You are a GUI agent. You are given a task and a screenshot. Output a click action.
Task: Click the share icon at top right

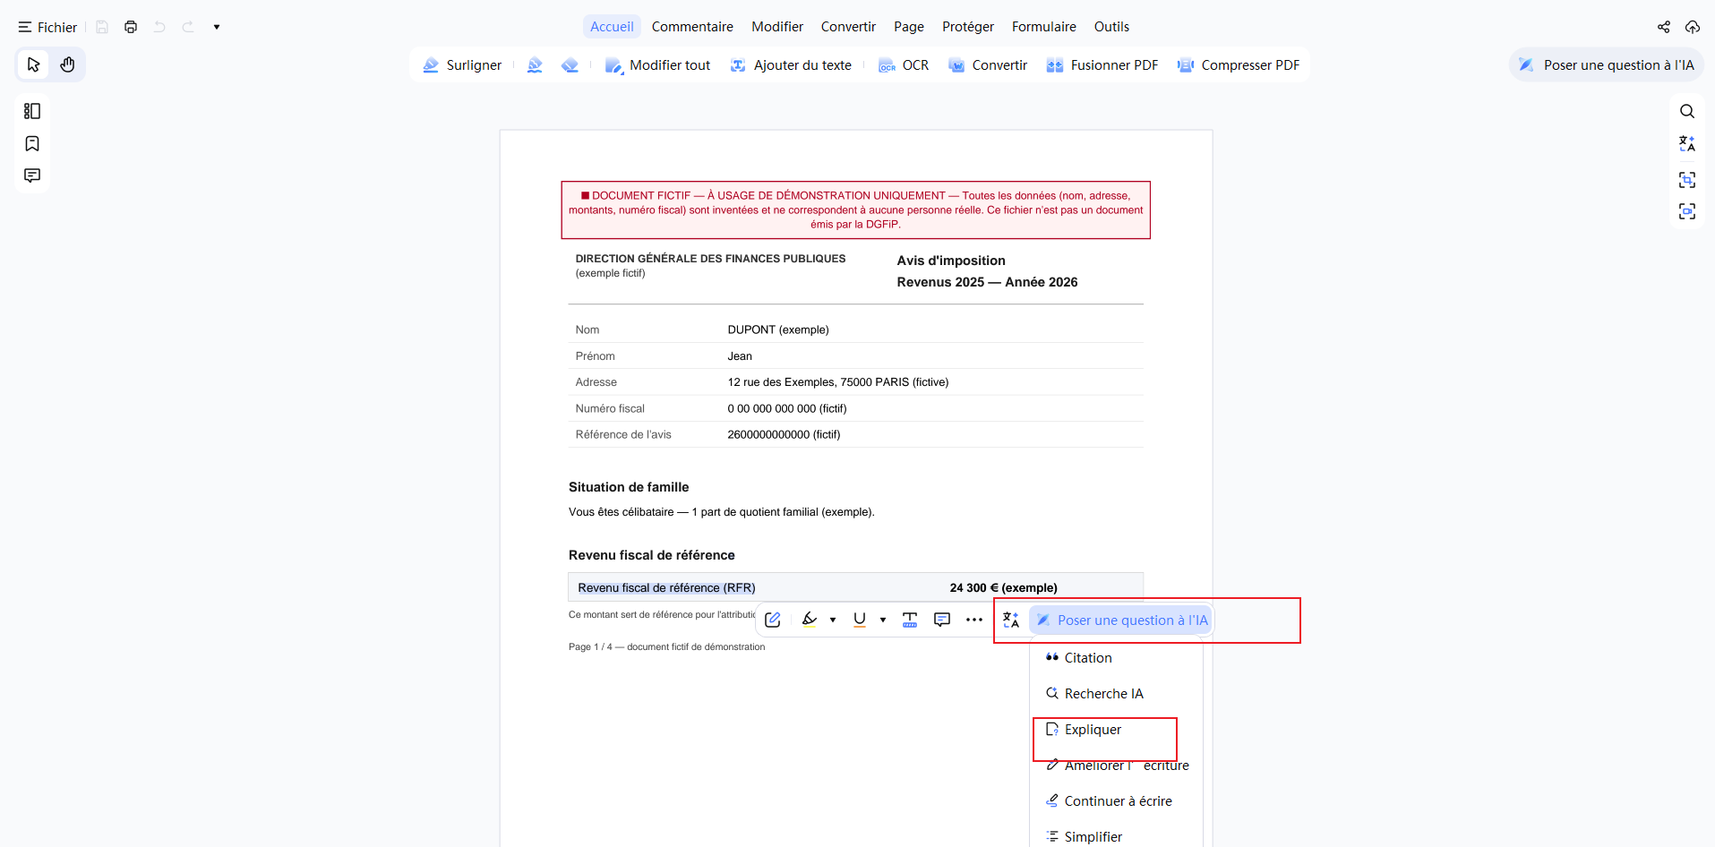tap(1664, 27)
